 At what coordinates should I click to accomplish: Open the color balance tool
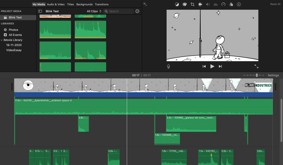pos(177,4)
